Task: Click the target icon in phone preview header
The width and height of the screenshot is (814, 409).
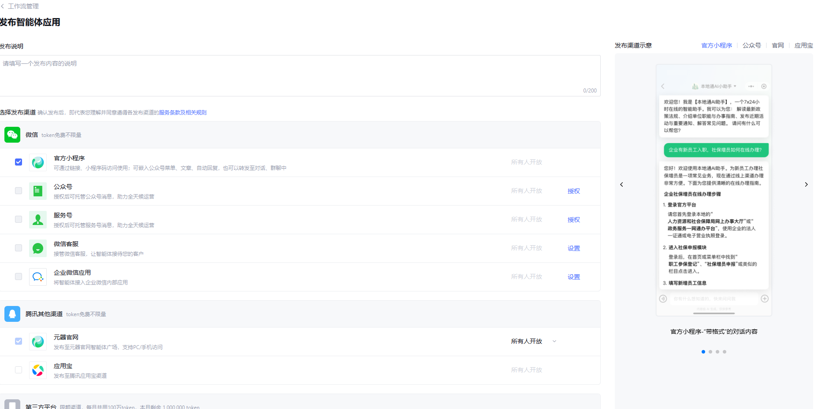Action: [764, 86]
